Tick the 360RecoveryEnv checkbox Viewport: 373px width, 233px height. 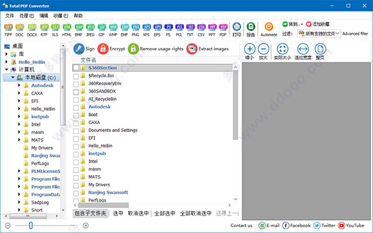(x=76, y=84)
